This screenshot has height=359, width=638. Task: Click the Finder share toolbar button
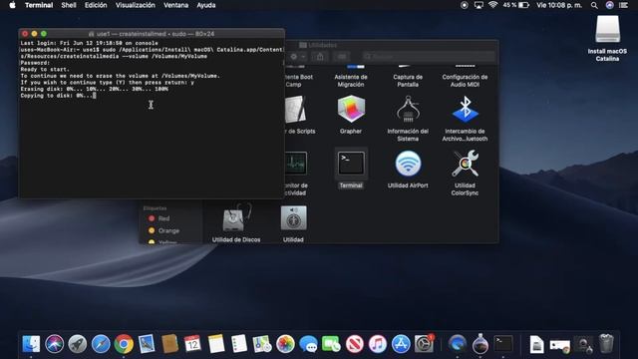[320, 57]
